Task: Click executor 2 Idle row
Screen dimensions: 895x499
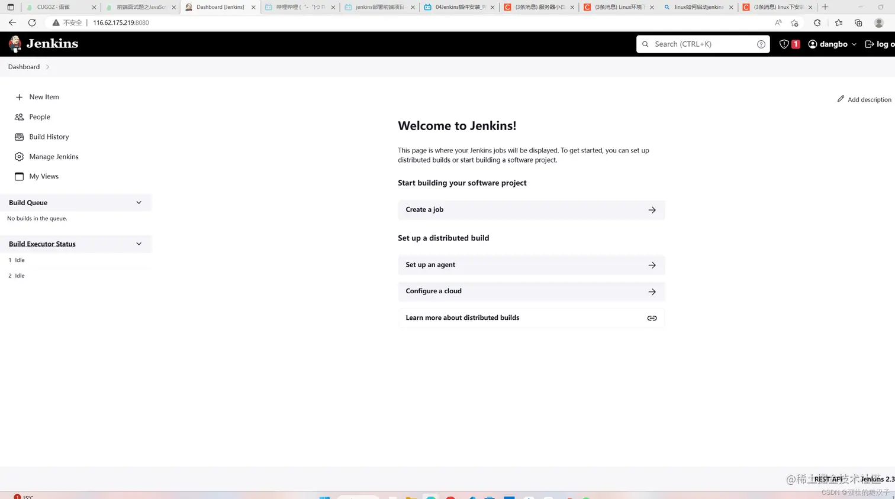Action: click(76, 276)
